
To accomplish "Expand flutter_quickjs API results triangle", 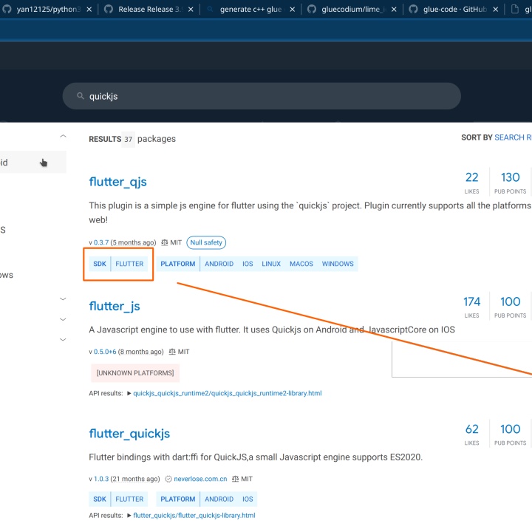I will pyautogui.click(x=129, y=516).
